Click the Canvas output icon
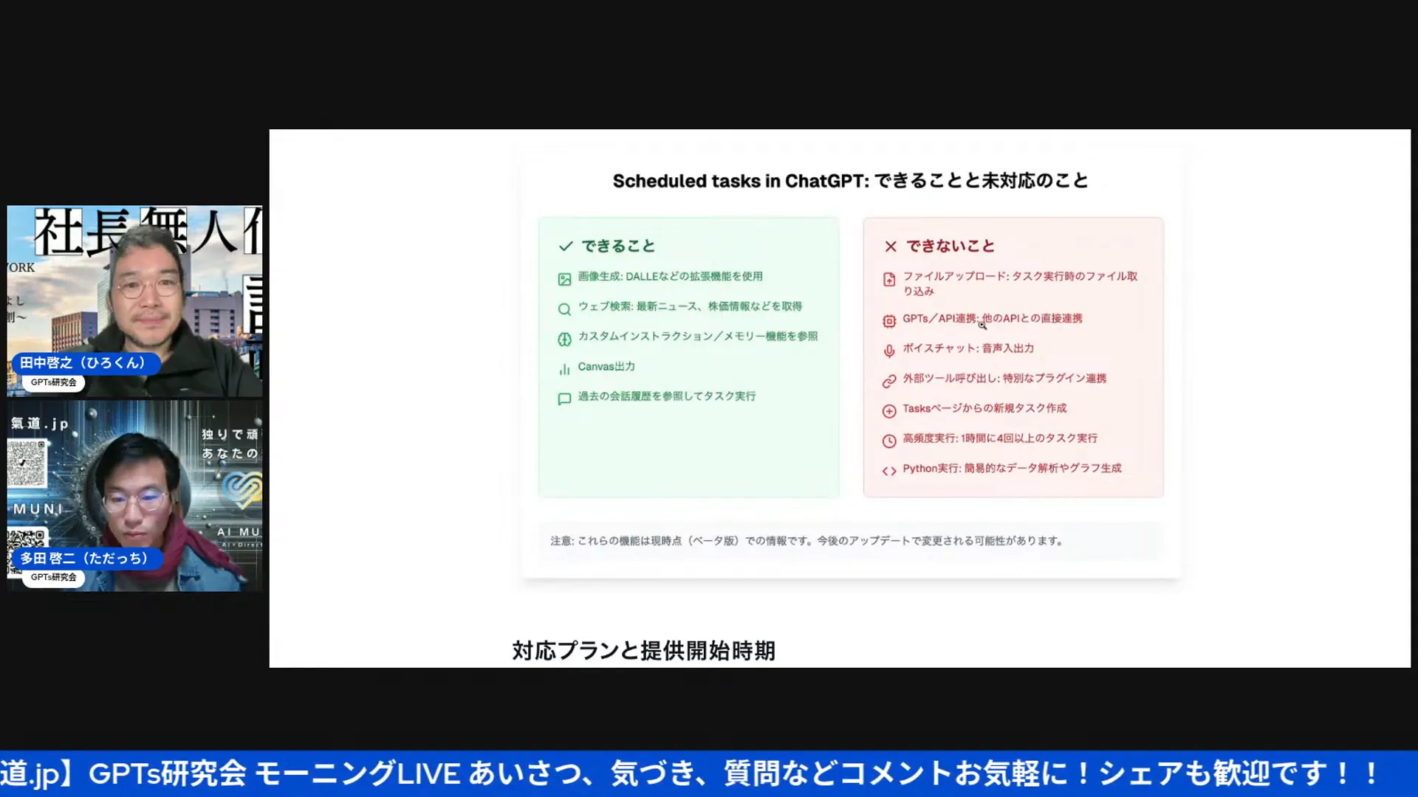The width and height of the screenshot is (1418, 797). (563, 368)
